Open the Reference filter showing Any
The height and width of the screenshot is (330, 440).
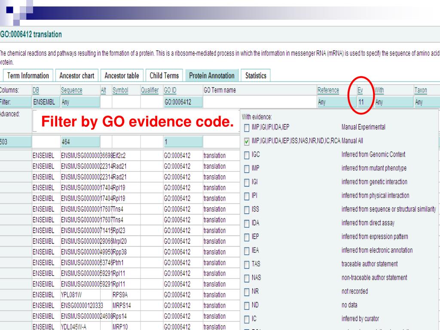[336, 102]
